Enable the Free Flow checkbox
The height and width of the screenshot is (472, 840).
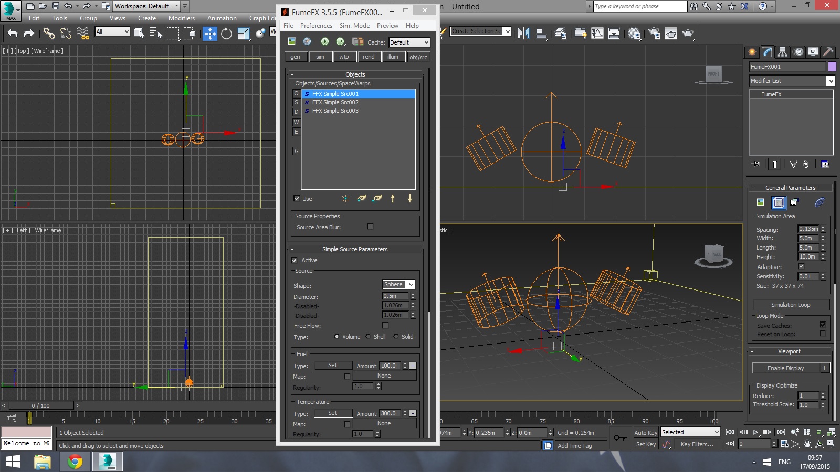(385, 326)
